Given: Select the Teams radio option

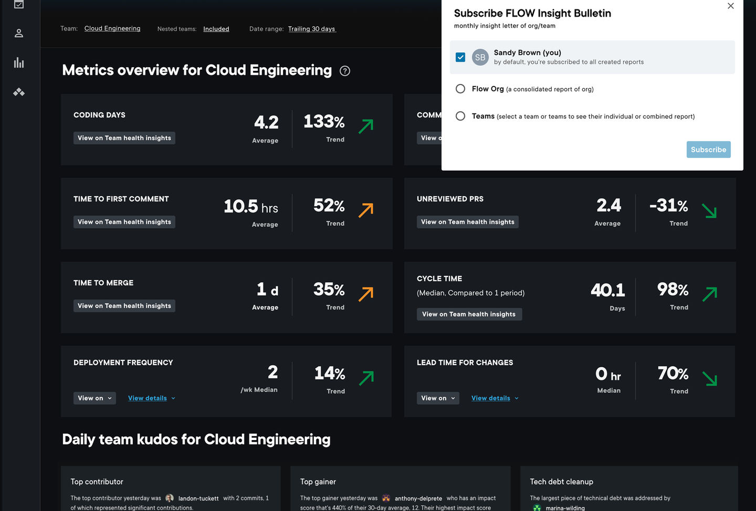Looking at the screenshot, I should [460, 116].
